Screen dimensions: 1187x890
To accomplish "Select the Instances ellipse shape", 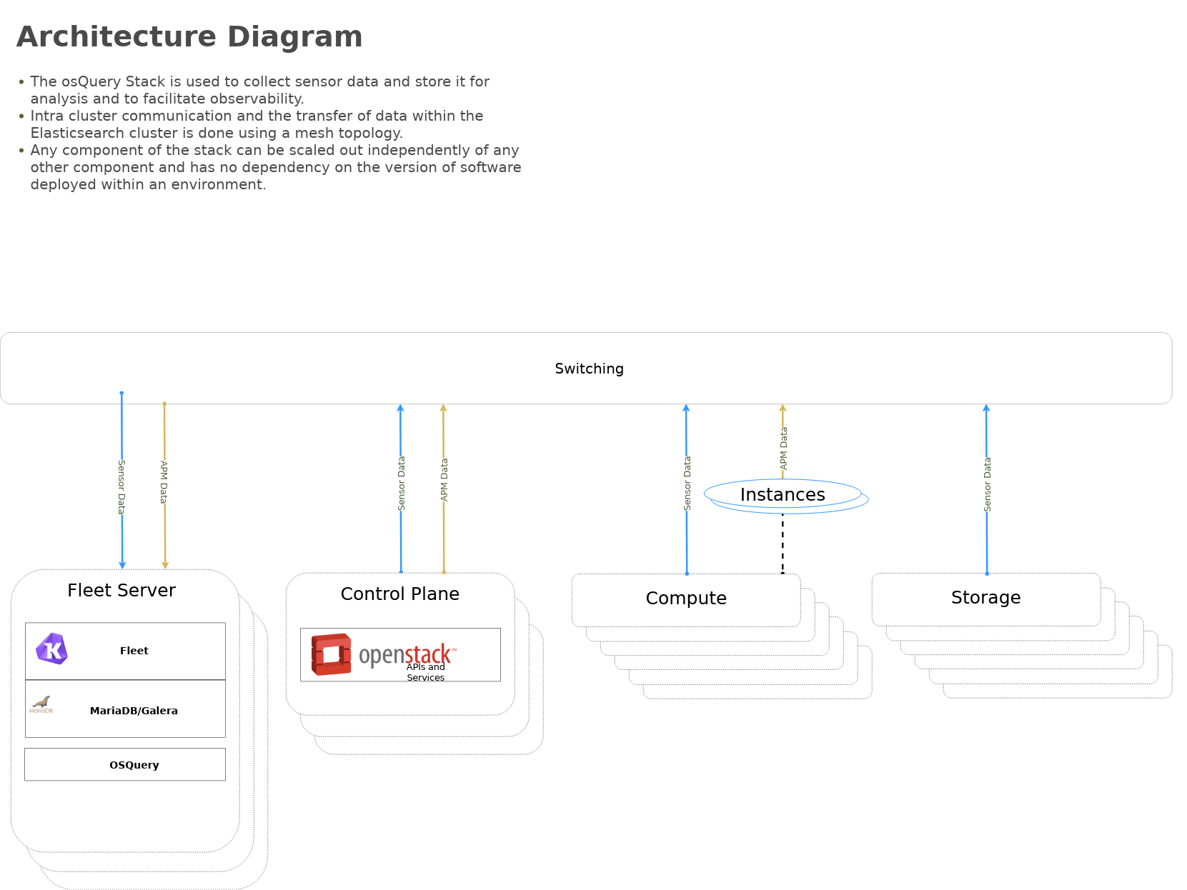I will [x=783, y=494].
